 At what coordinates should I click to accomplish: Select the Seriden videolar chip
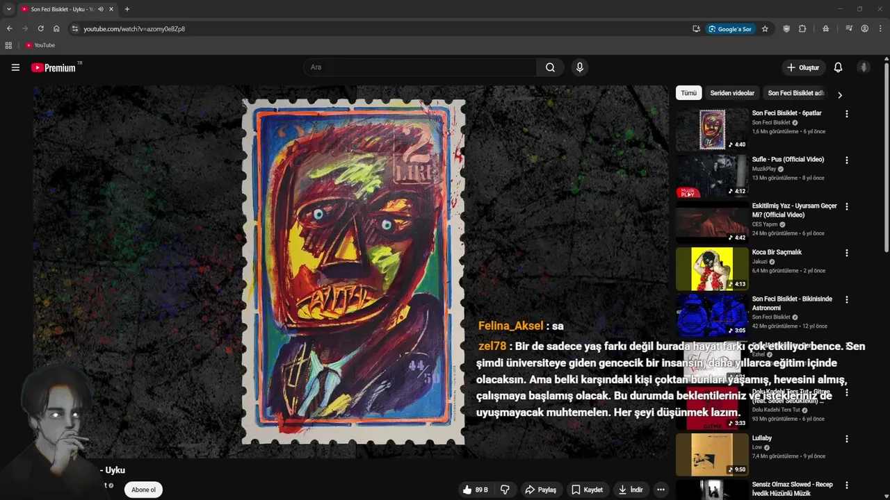click(x=732, y=93)
